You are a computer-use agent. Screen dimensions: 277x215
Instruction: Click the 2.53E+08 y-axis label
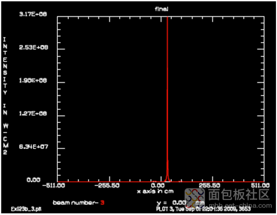click(33, 47)
